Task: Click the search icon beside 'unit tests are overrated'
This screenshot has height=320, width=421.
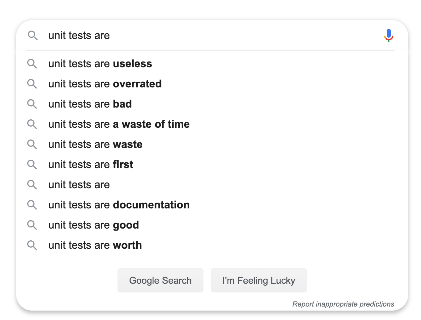Action: click(32, 84)
